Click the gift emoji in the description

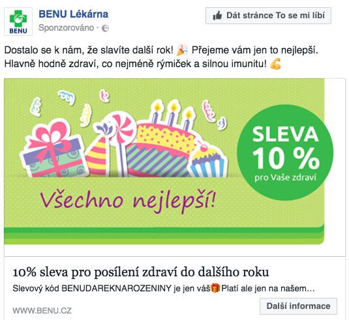coord(215,288)
